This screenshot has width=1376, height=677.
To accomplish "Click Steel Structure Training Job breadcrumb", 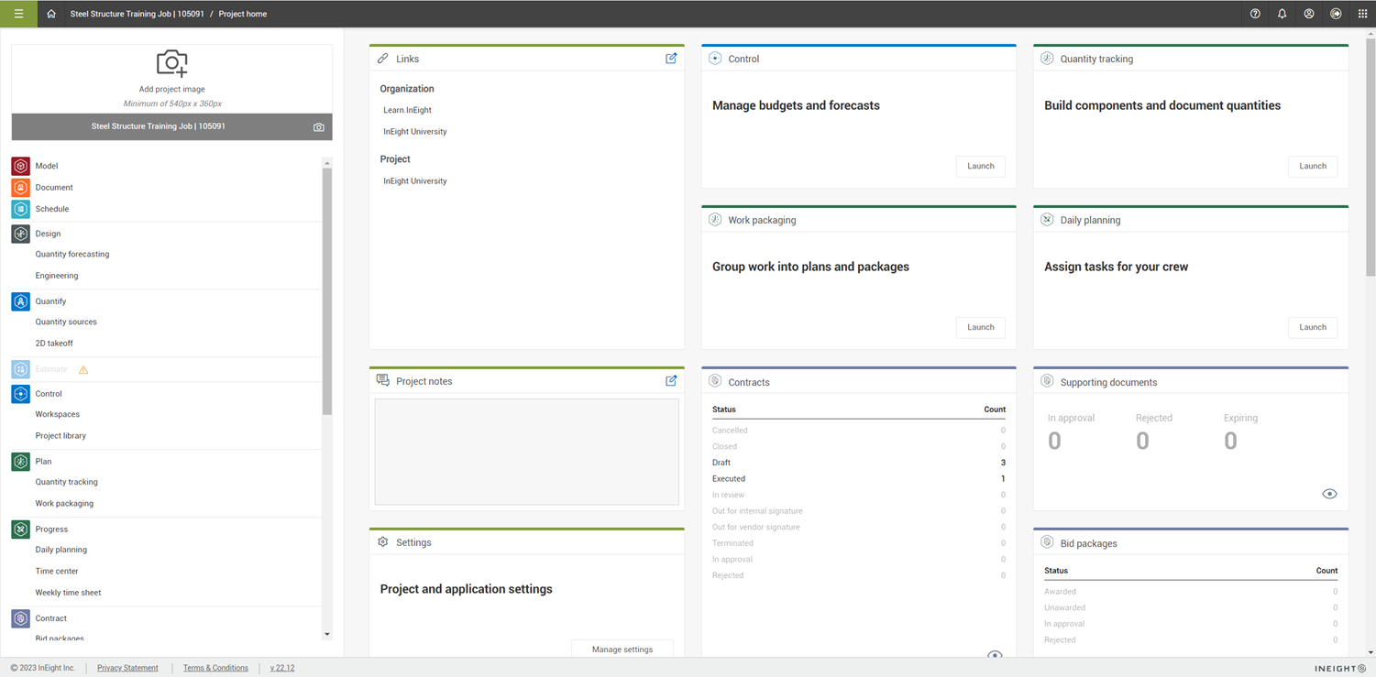I will tap(137, 14).
